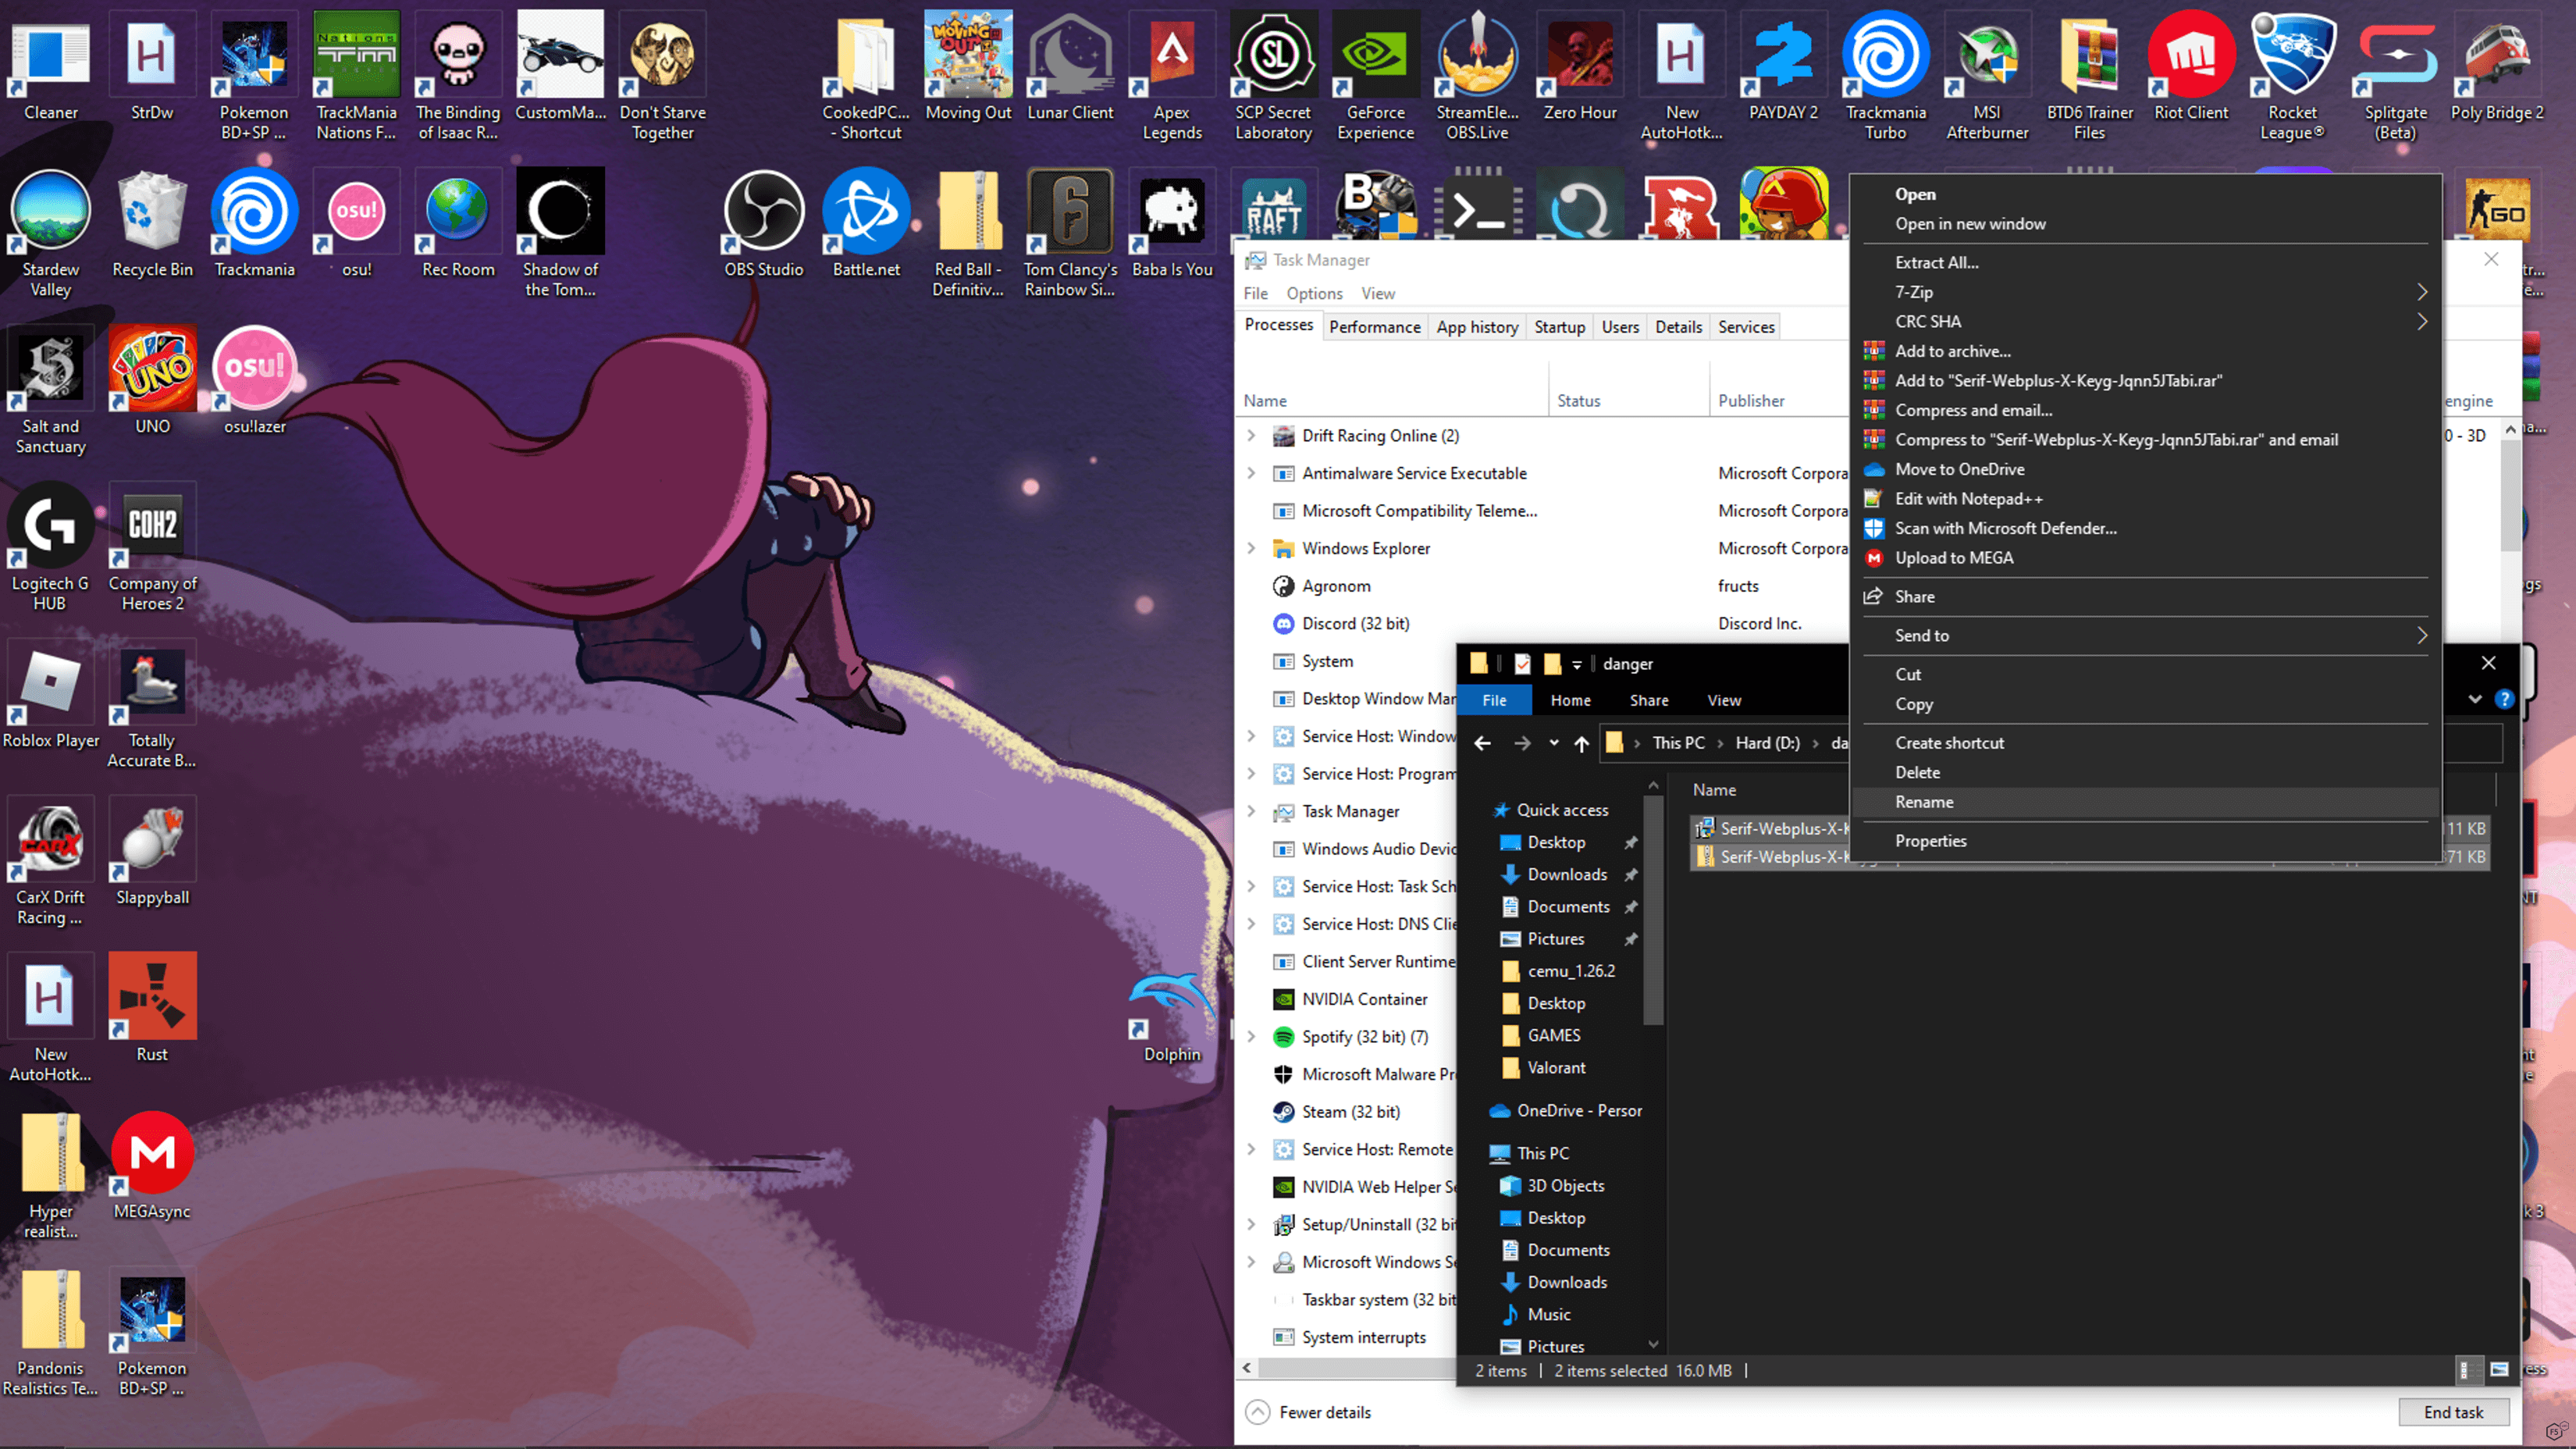Choose Rename from the context menu

coord(1924,802)
